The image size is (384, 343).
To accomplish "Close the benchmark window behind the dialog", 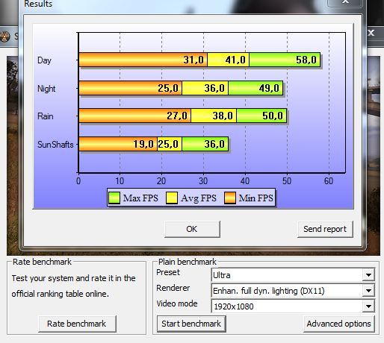I will pyautogui.click(x=371, y=33).
